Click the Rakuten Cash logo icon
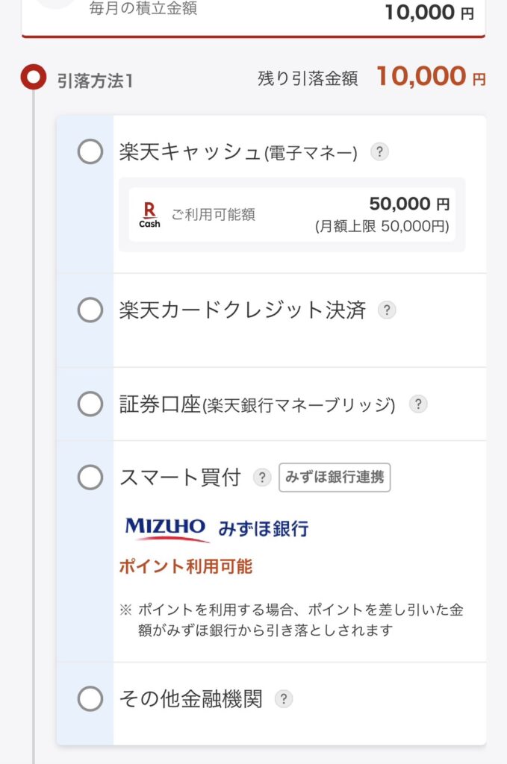507x764 pixels. click(149, 215)
